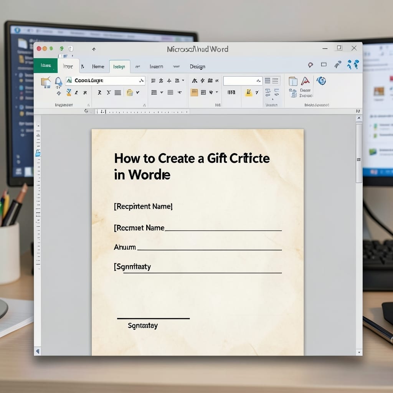Switch to the first "Home" ribbon tab
This screenshot has width=393, height=393.
(98, 66)
